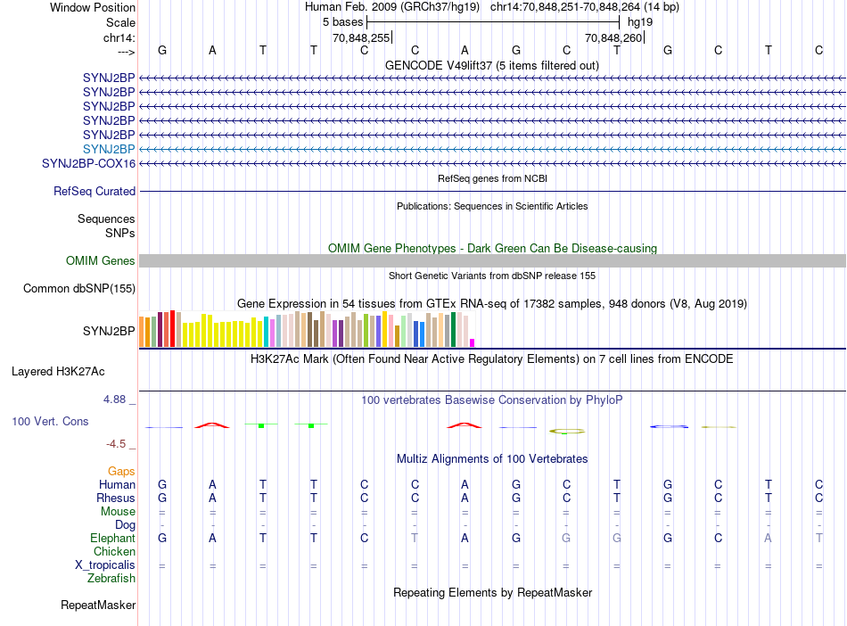Click the -4.5 PhyloP lower bound value

[x=116, y=444]
